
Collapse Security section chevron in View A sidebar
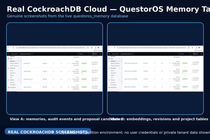(19, 80)
